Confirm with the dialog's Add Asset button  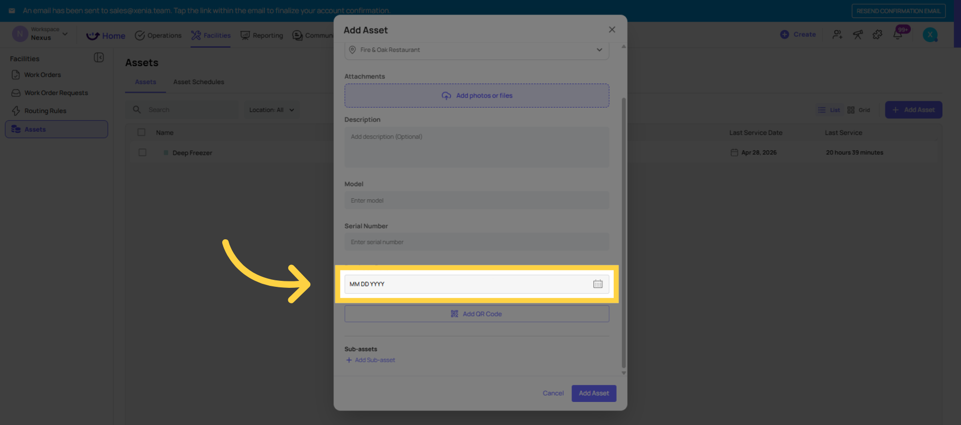point(594,393)
